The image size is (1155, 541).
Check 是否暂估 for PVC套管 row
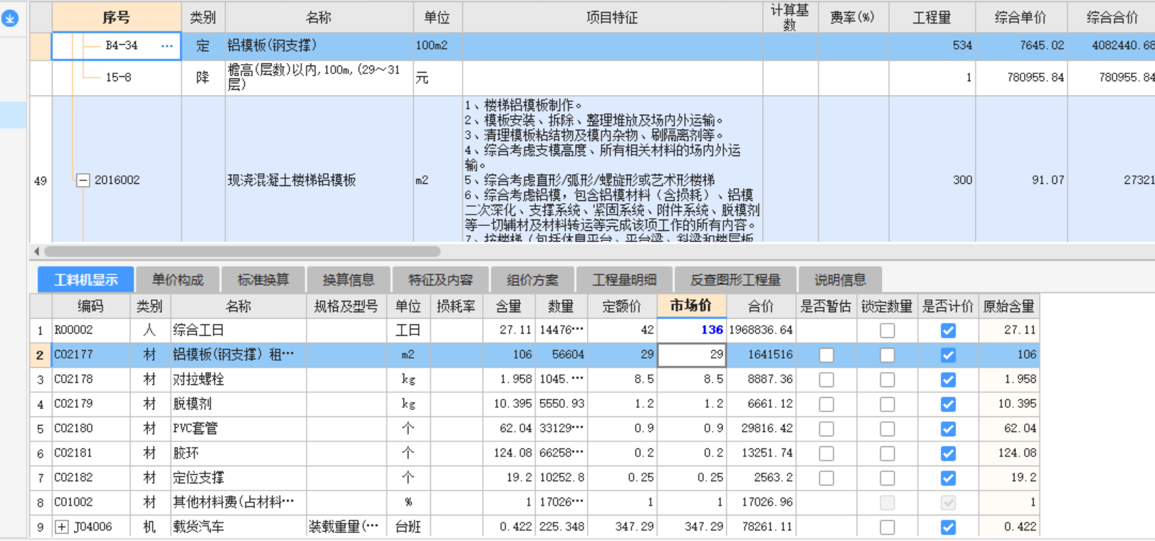[827, 429]
